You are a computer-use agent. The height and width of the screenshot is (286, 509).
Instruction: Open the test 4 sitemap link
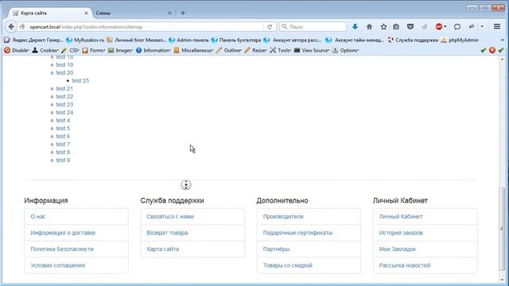pos(63,120)
